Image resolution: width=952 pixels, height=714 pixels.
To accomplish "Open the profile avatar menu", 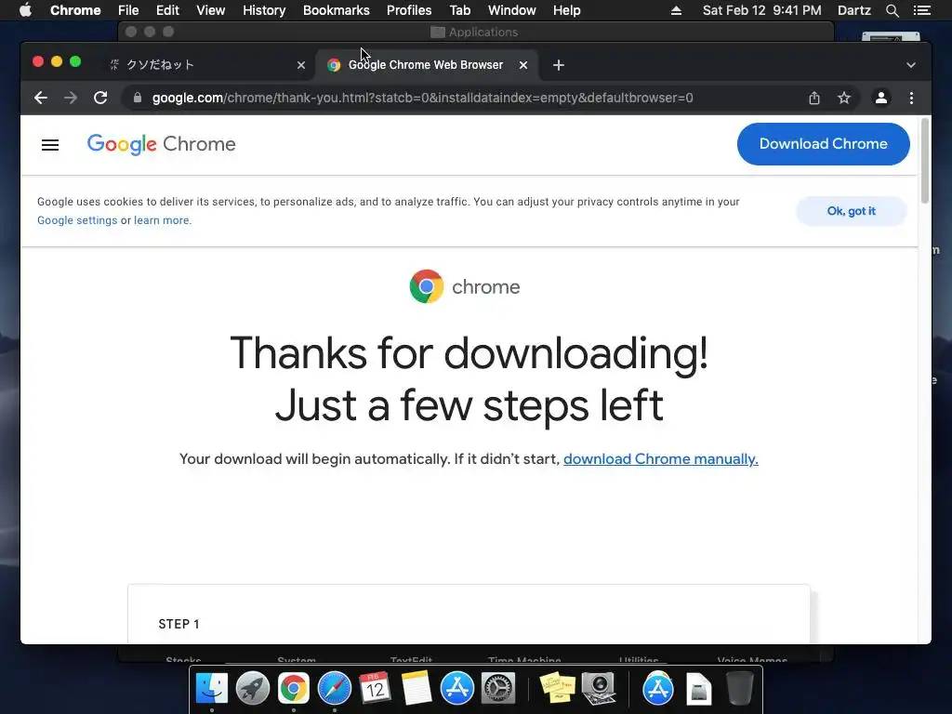I will point(881,98).
